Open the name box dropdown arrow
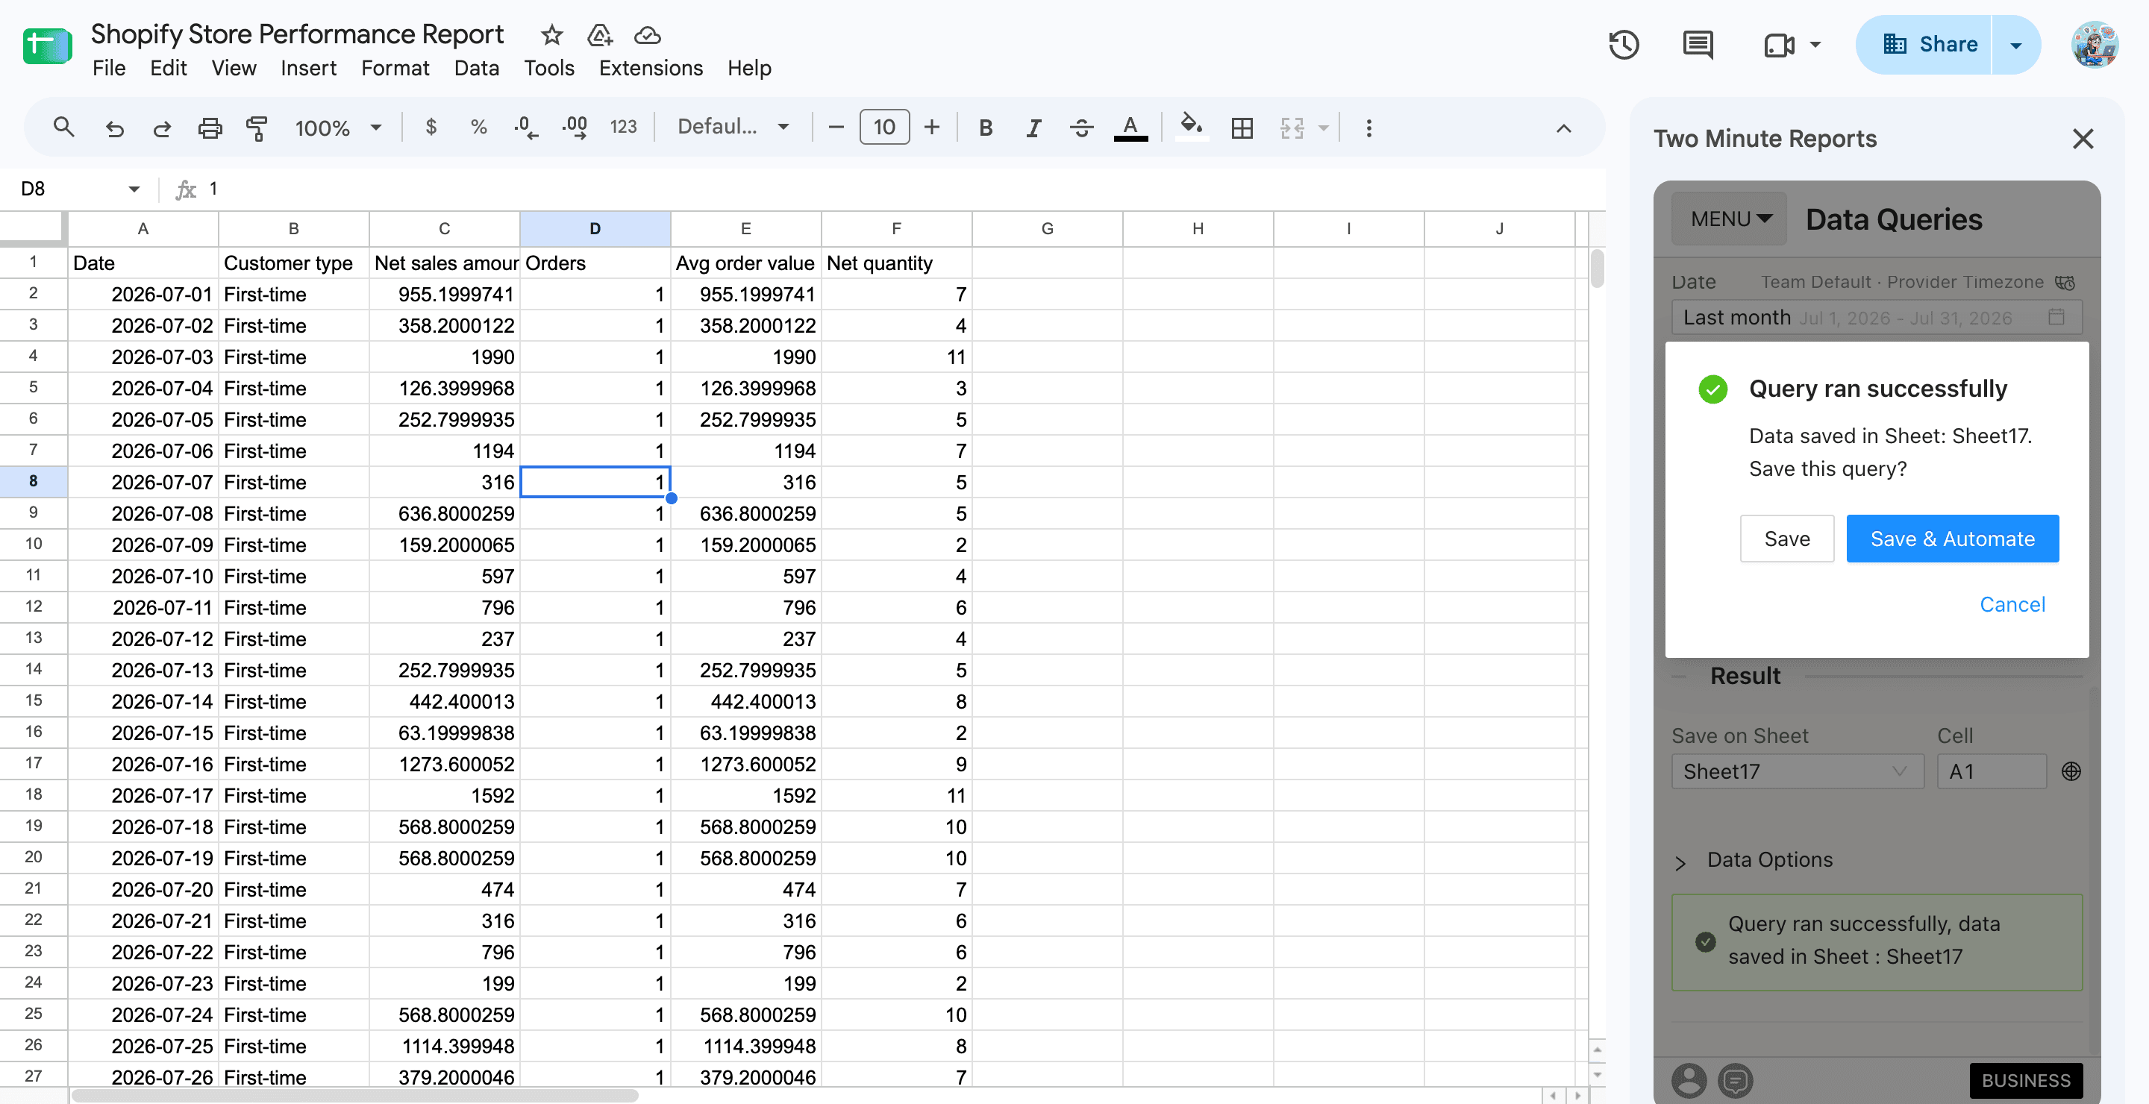The width and height of the screenshot is (2149, 1104). (x=134, y=189)
